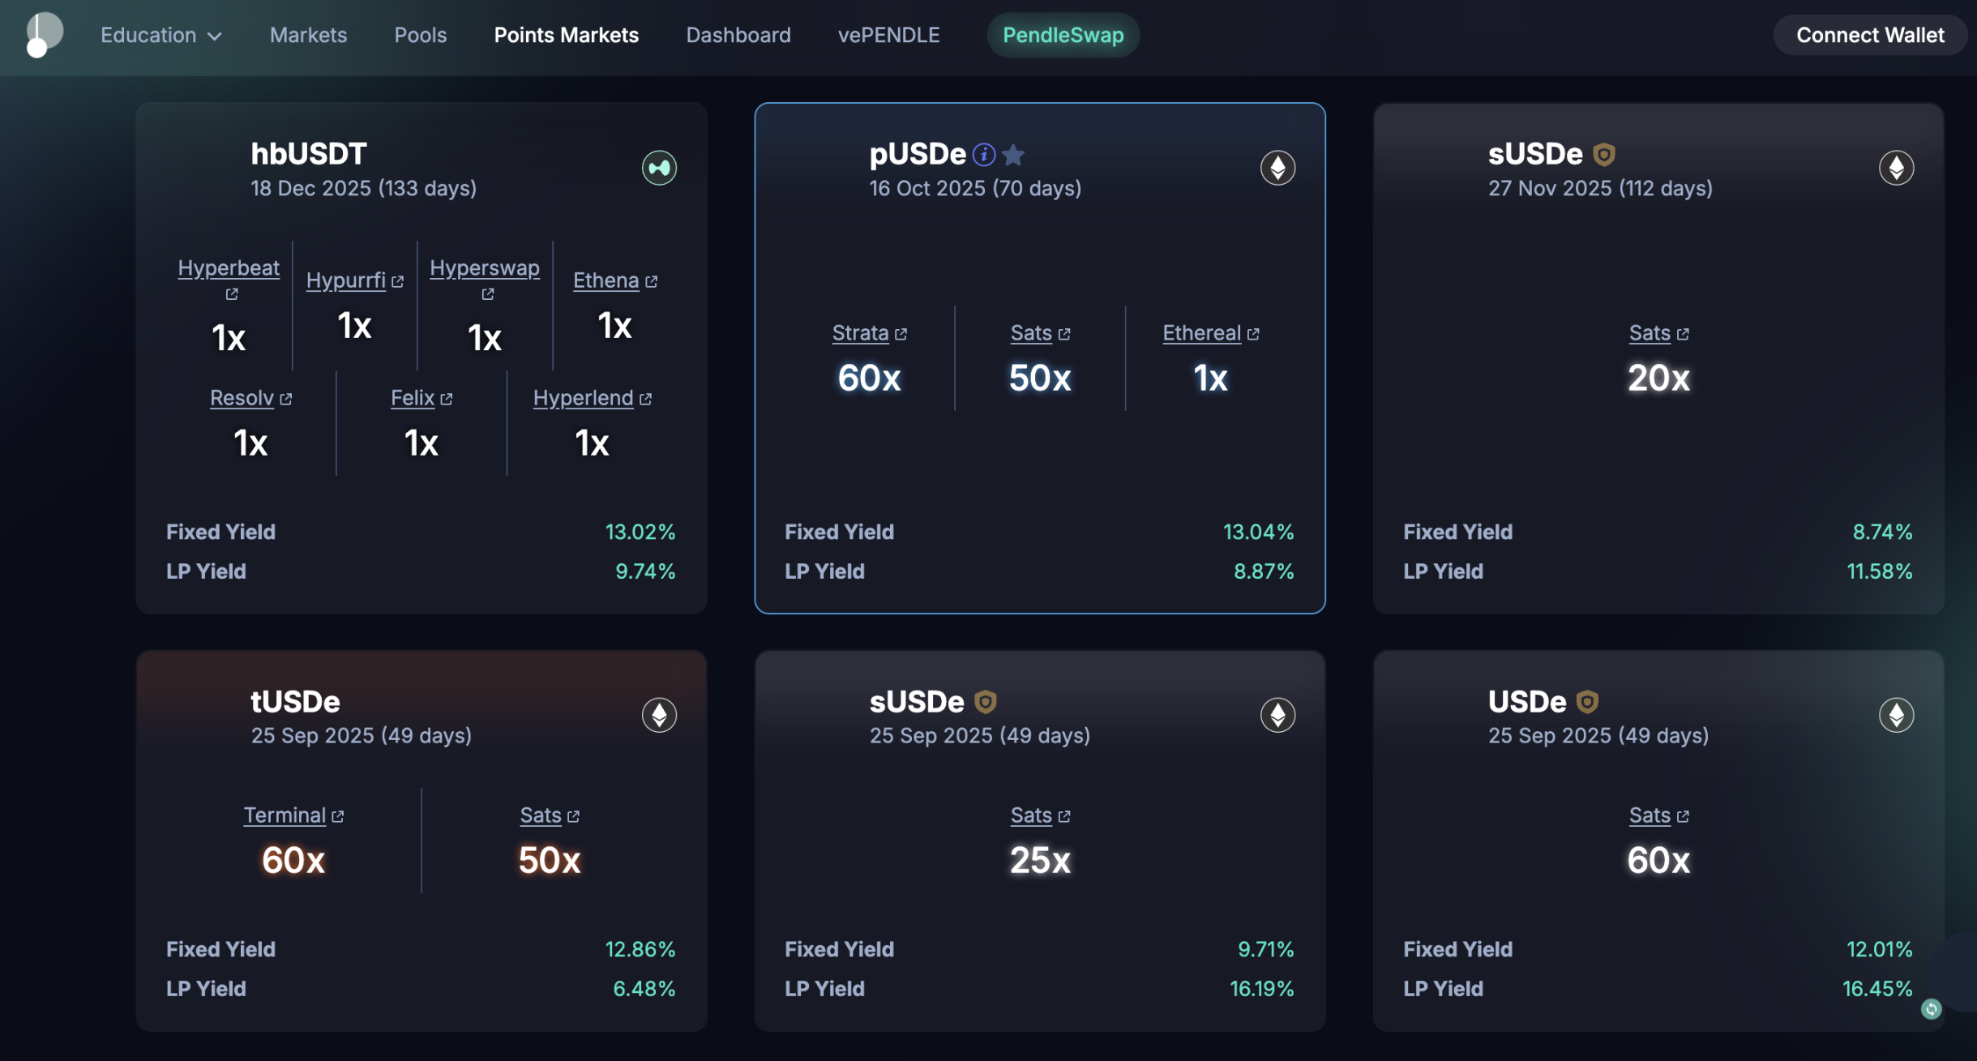Expand the Education dropdown menu
Viewport: 1977px width, 1061px height.
click(x=160, y=35)
